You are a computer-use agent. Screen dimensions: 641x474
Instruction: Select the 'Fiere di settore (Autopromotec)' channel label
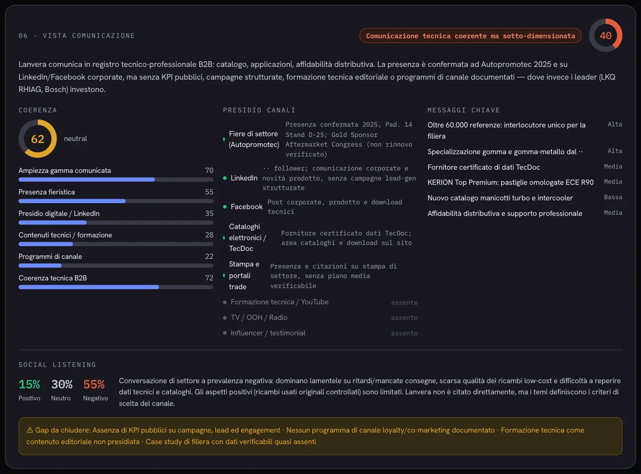coord(254,139)
